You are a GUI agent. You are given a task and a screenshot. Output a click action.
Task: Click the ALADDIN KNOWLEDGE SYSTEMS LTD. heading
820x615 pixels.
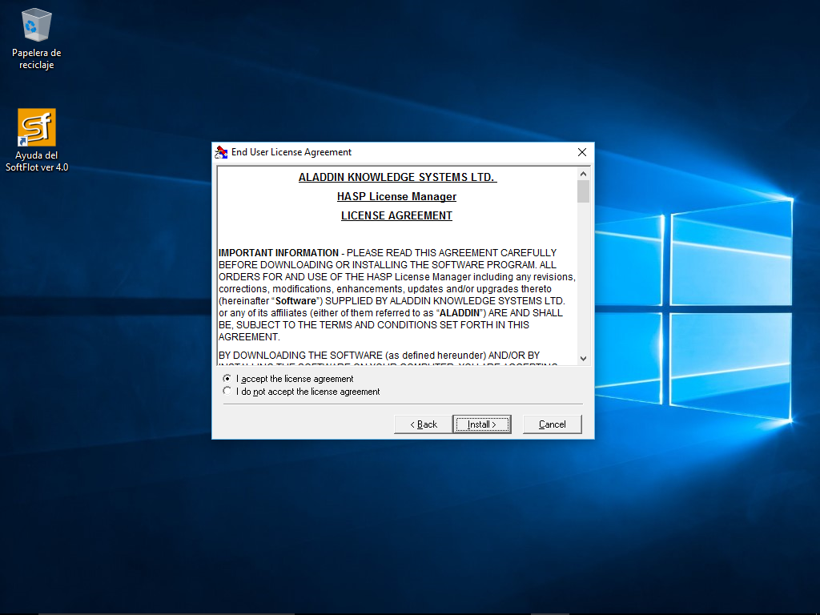(397, 177)
